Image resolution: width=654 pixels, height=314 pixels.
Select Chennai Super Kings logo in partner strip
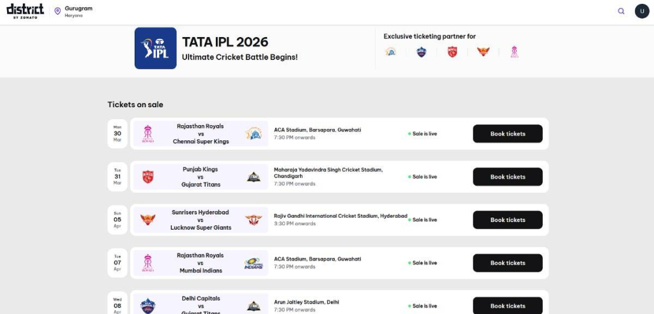pos(390,52)
